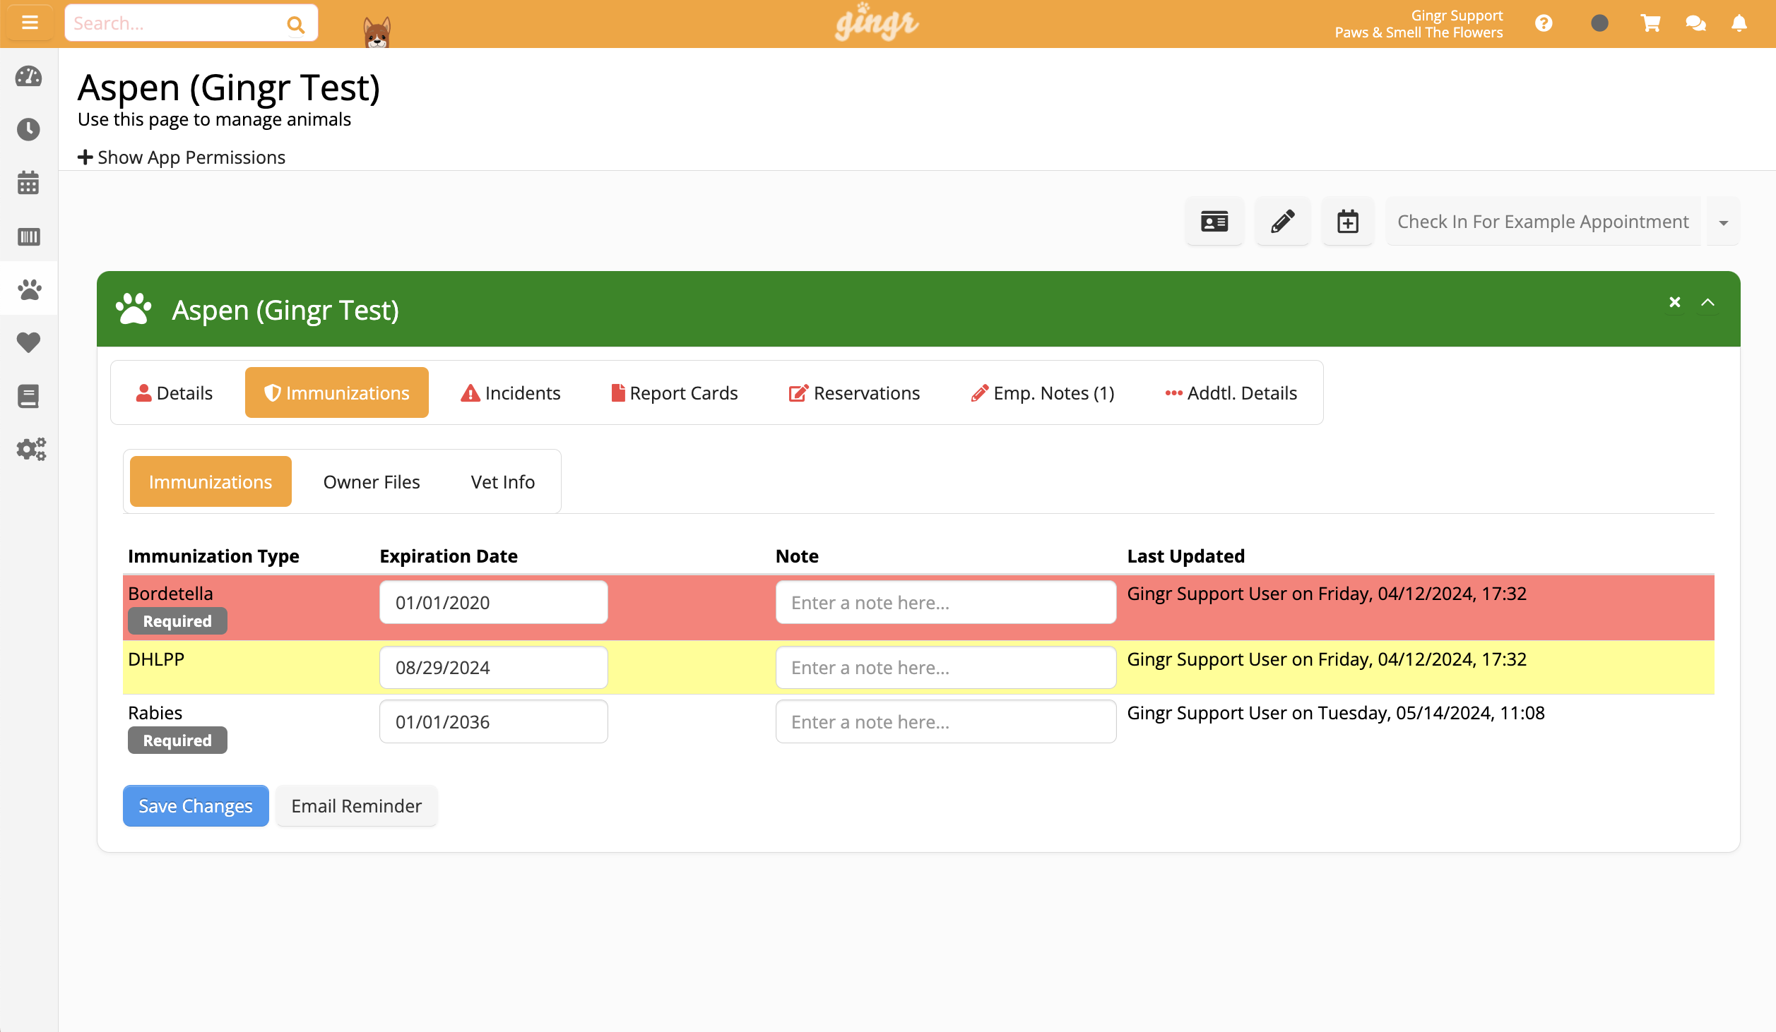Switch to Vet Info sub-tab

pyautogui.click(x=503, y=482)
